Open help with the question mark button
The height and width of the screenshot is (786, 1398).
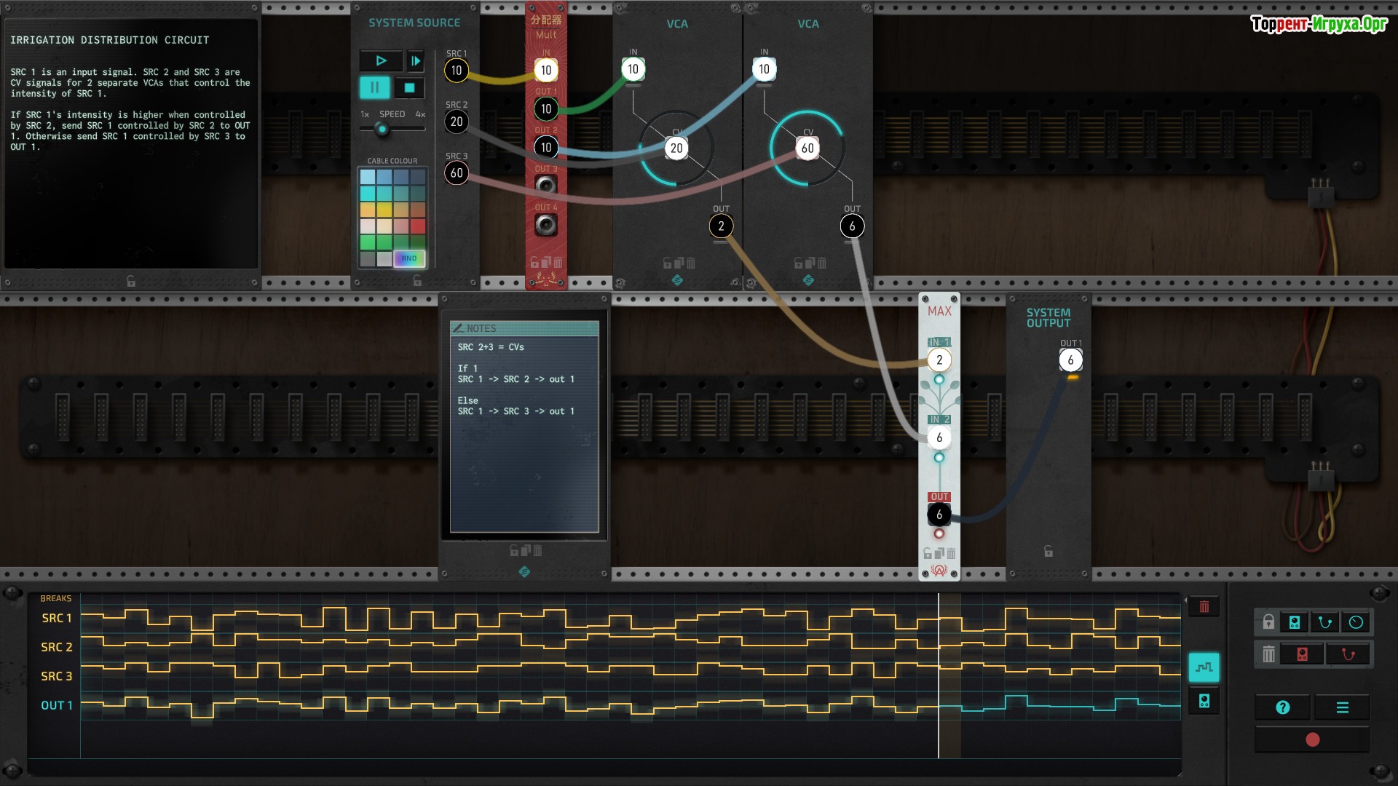(x=1283, y=707)
